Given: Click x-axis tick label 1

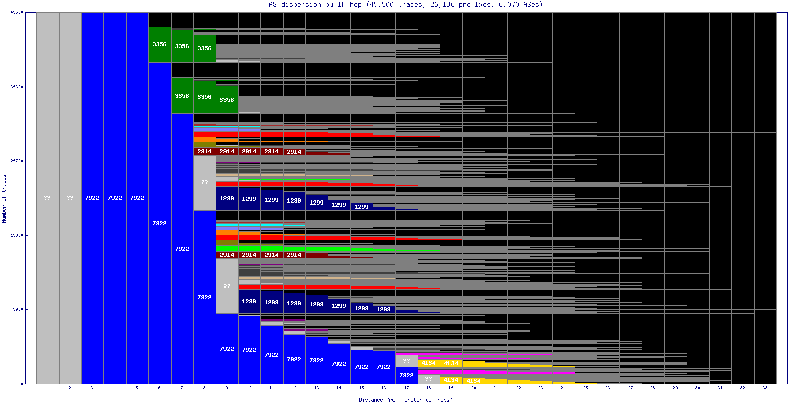Looking at the screenshot, I should [x=47, y=388].
